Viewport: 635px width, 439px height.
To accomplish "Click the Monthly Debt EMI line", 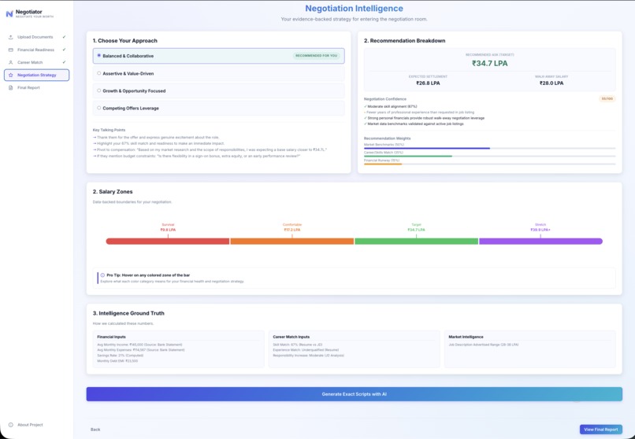I will [117, 361].
